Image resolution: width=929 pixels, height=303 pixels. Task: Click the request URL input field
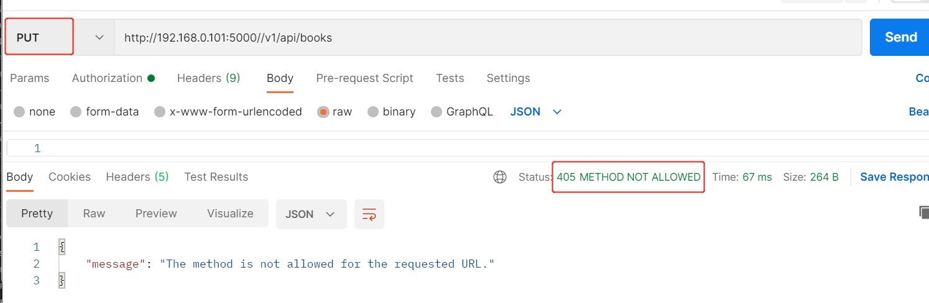click(x=485, y=37)
